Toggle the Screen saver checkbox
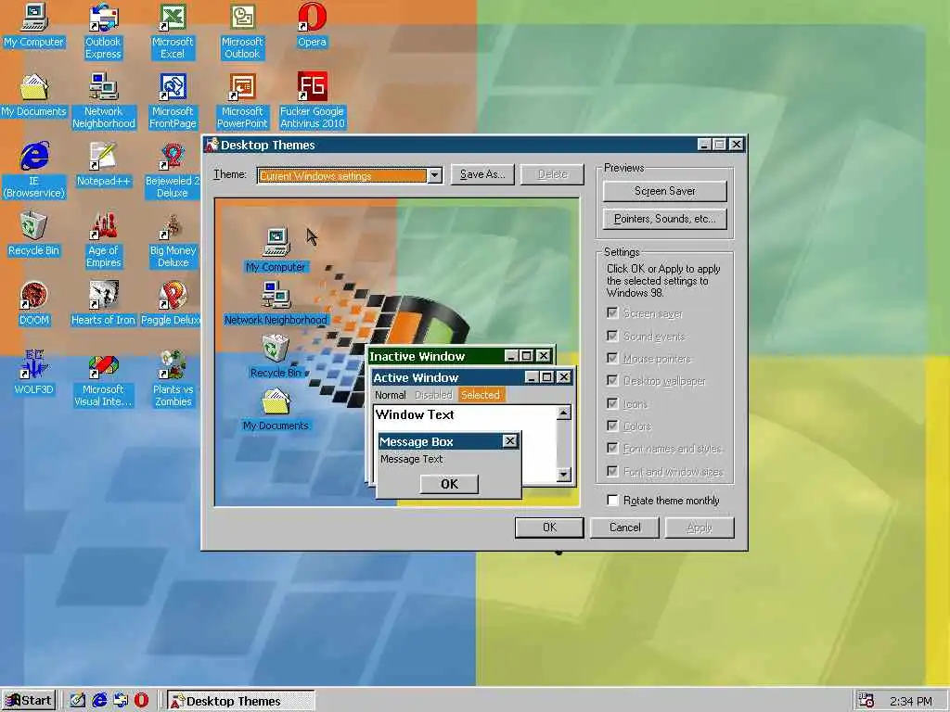 click(x=612, y=313)
